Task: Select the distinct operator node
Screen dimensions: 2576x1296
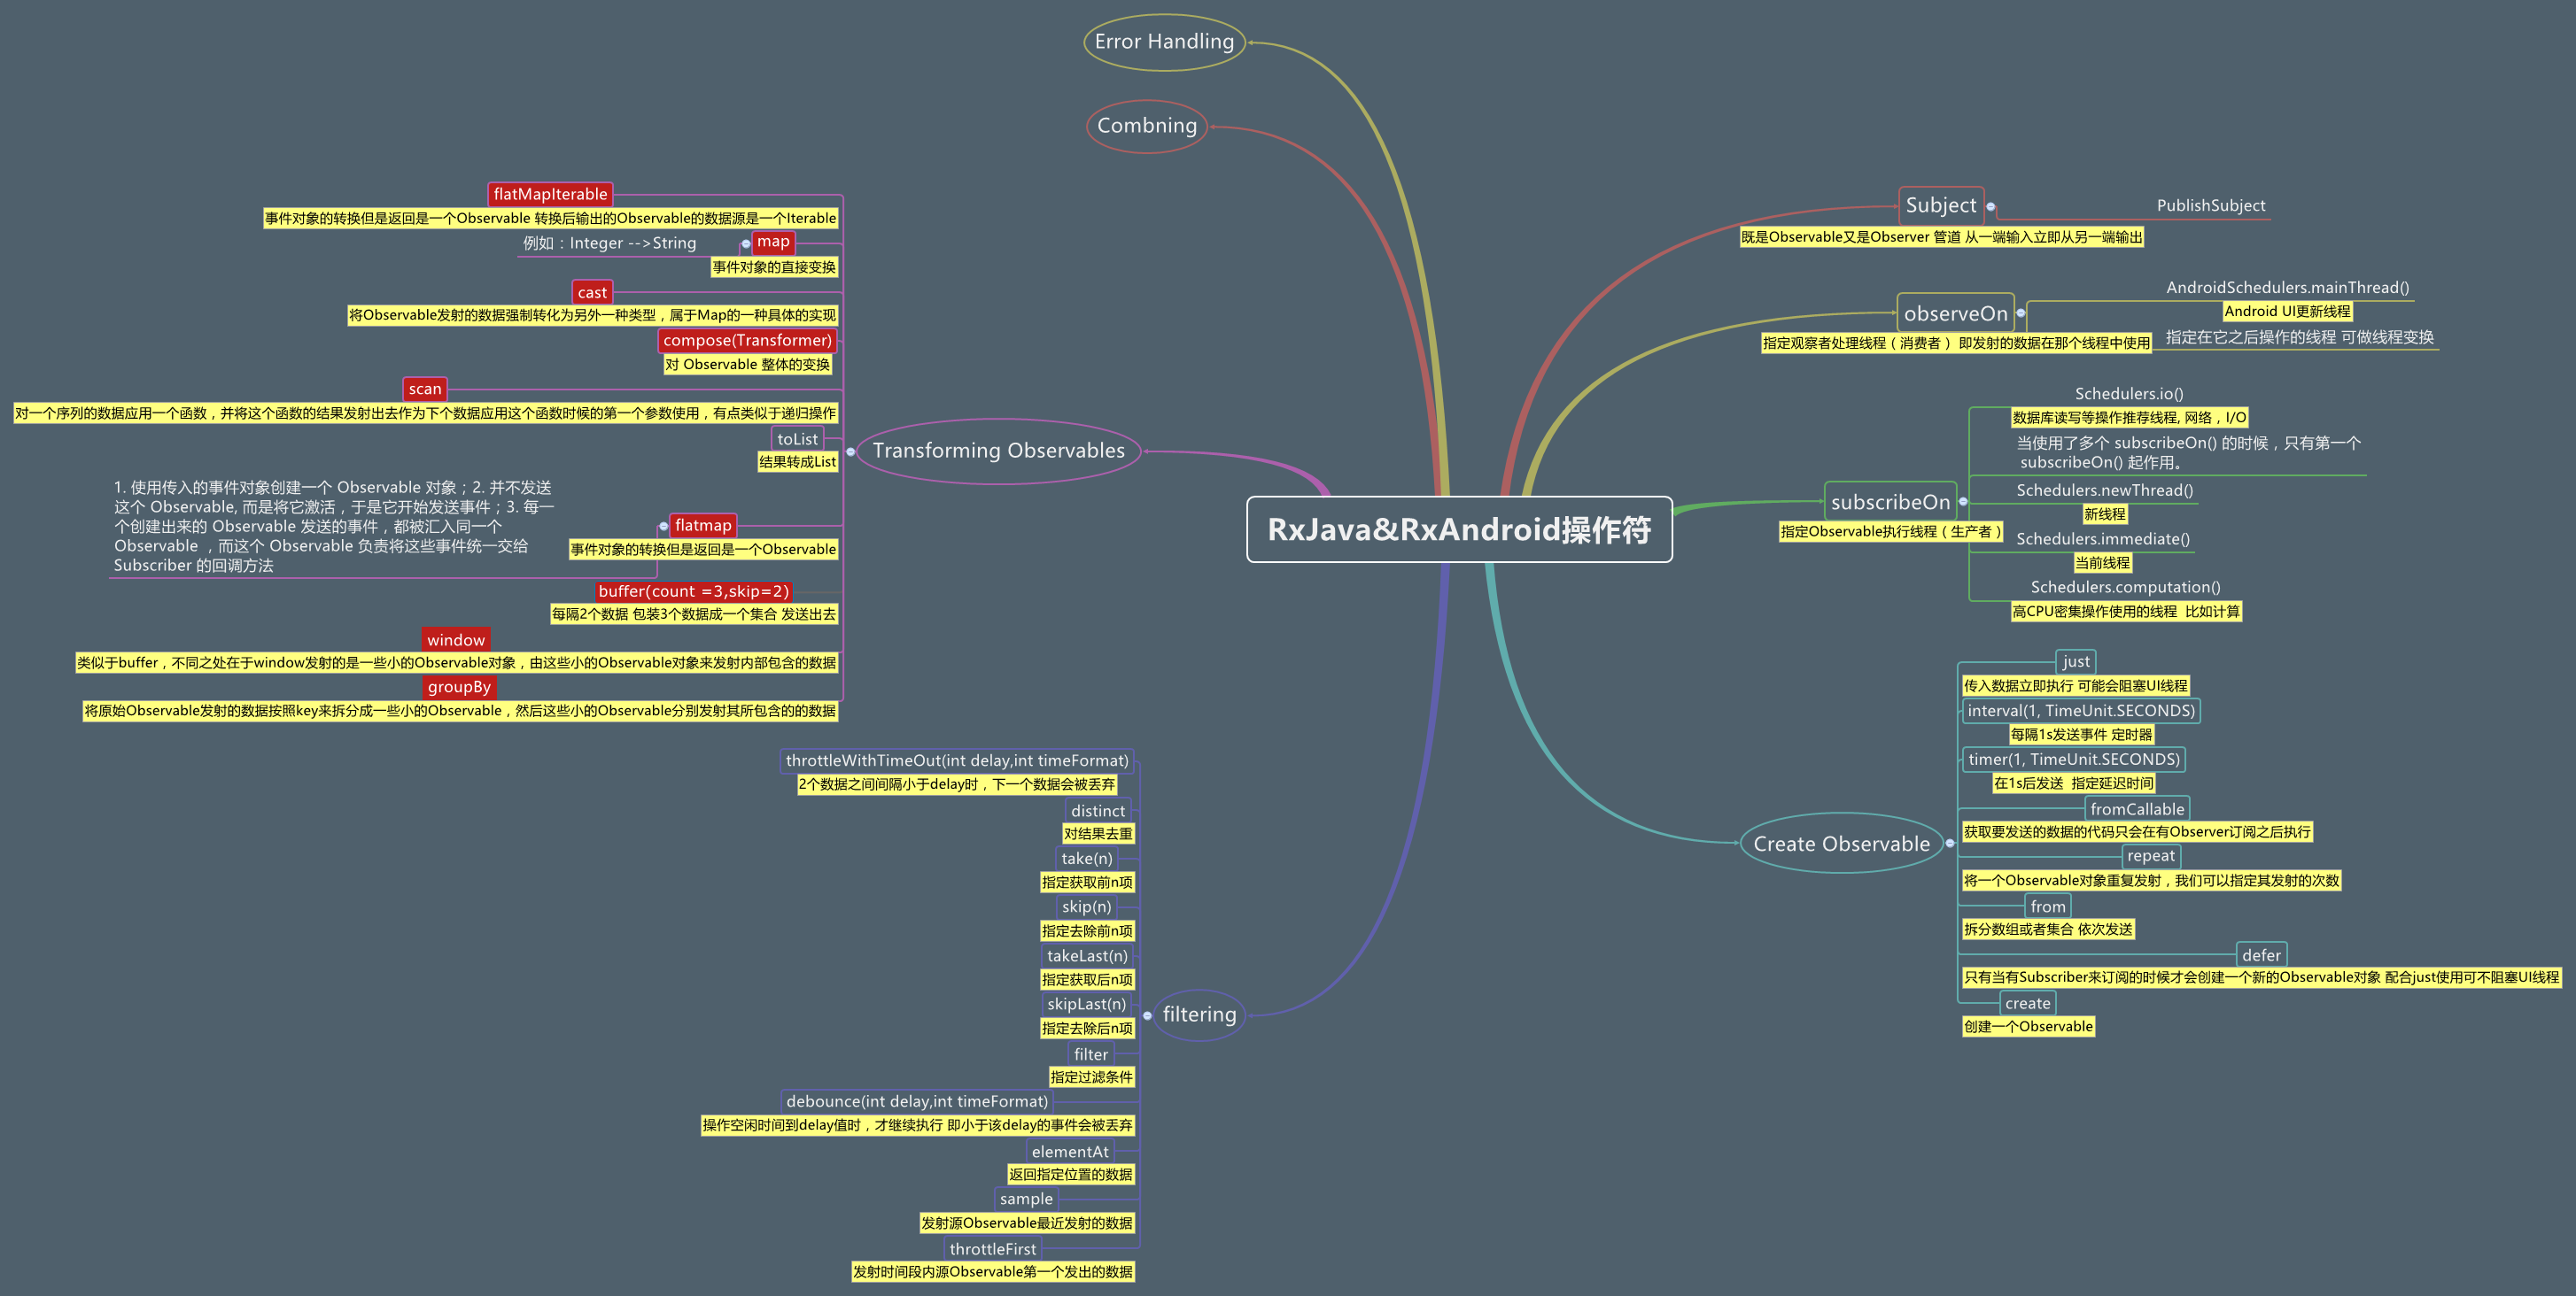Action: click(1098, 810)
